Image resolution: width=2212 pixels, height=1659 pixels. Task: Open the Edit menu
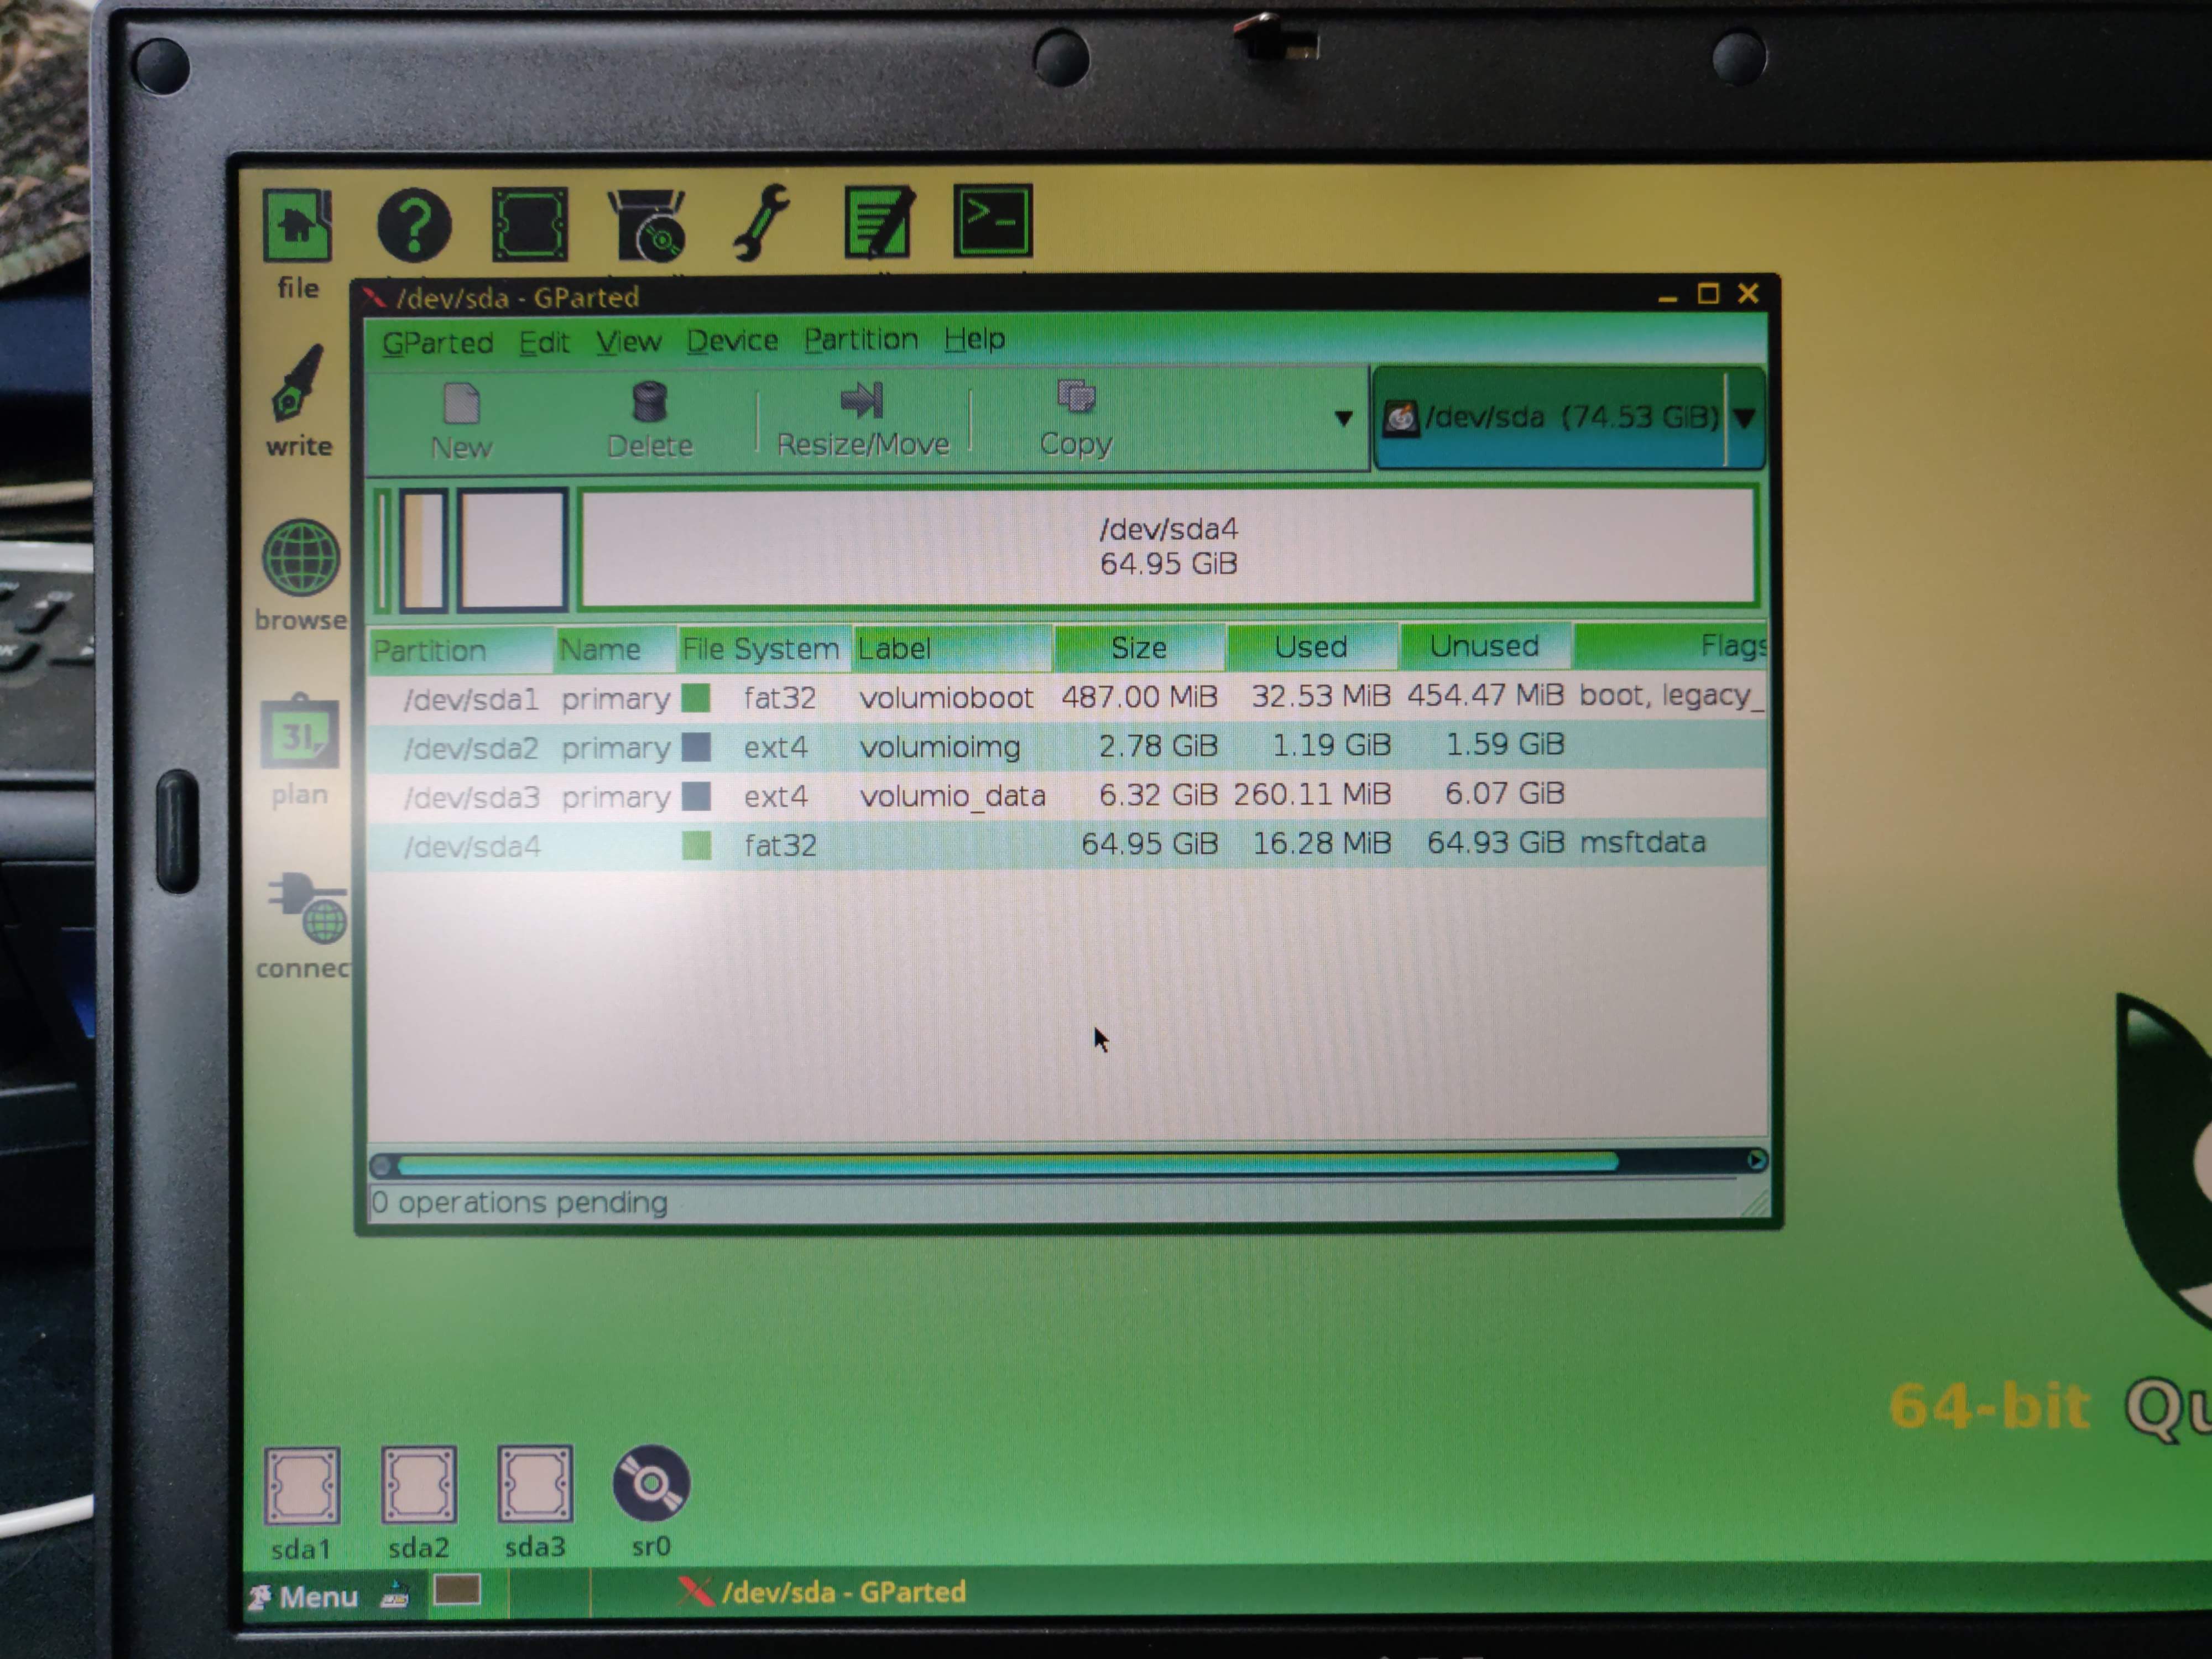tap(544, 342)
